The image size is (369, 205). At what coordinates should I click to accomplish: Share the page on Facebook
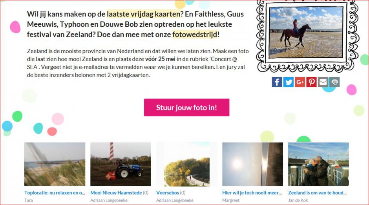click(x=277, y=82)
